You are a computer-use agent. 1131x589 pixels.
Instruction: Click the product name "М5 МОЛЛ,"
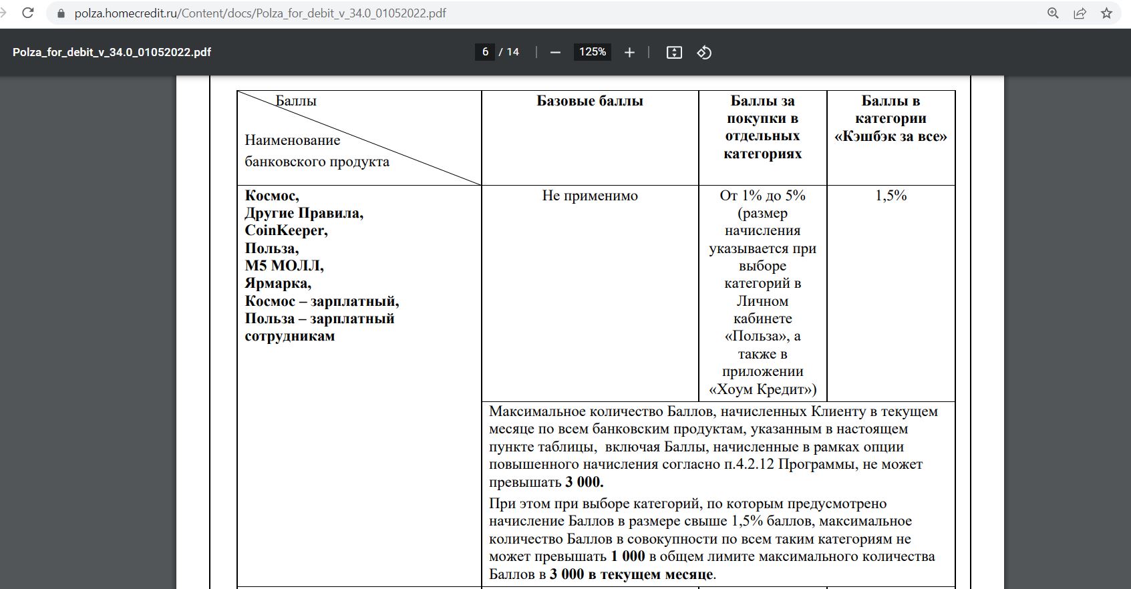[284, 266]
